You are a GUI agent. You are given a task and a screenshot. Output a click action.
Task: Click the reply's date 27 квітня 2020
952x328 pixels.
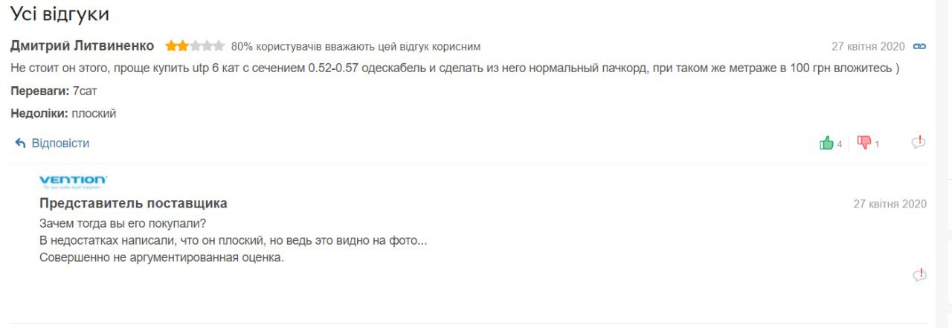coord(890,204)
